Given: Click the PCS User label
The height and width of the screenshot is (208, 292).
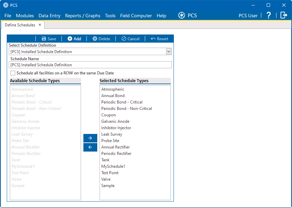Looking at the screenshot, I should pyautogui.click(x=248, y=16).
